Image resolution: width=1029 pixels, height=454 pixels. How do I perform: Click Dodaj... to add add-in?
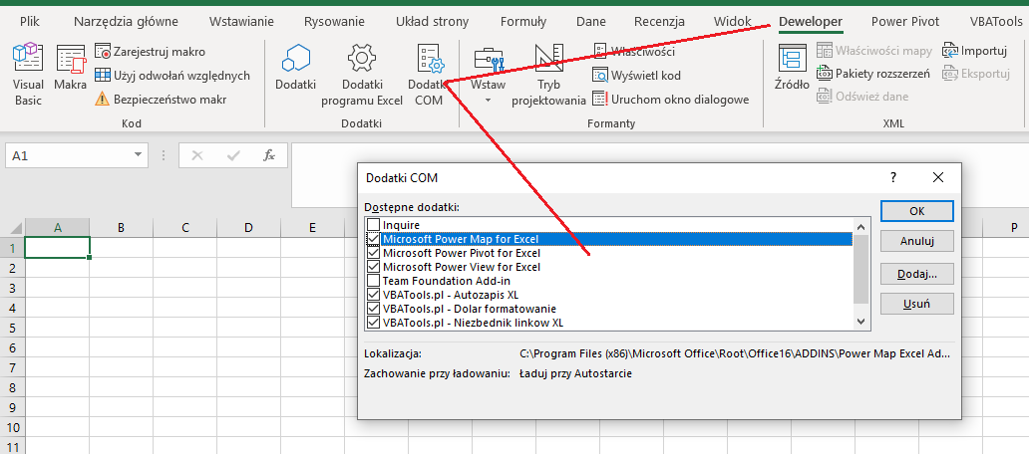point(916,275)
